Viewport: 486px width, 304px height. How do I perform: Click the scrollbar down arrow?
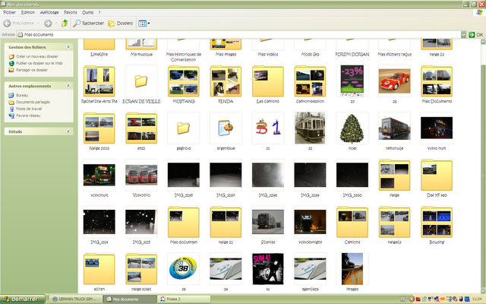tap(483, 290)
